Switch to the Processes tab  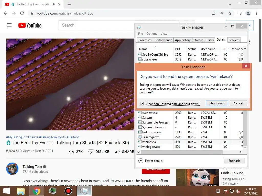tap(145, 40)
